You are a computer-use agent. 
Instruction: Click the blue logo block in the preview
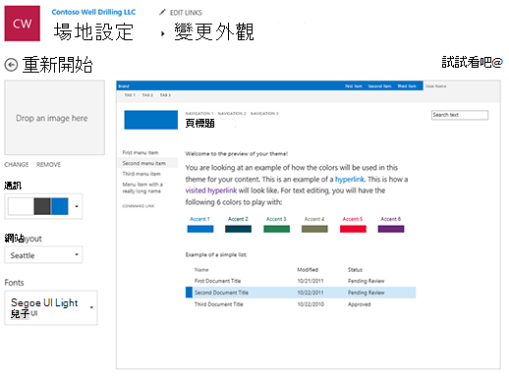151,120
